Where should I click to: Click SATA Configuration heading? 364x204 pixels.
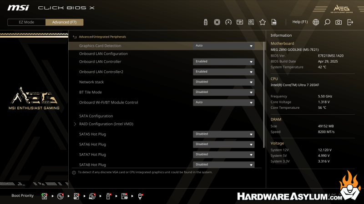96,116
